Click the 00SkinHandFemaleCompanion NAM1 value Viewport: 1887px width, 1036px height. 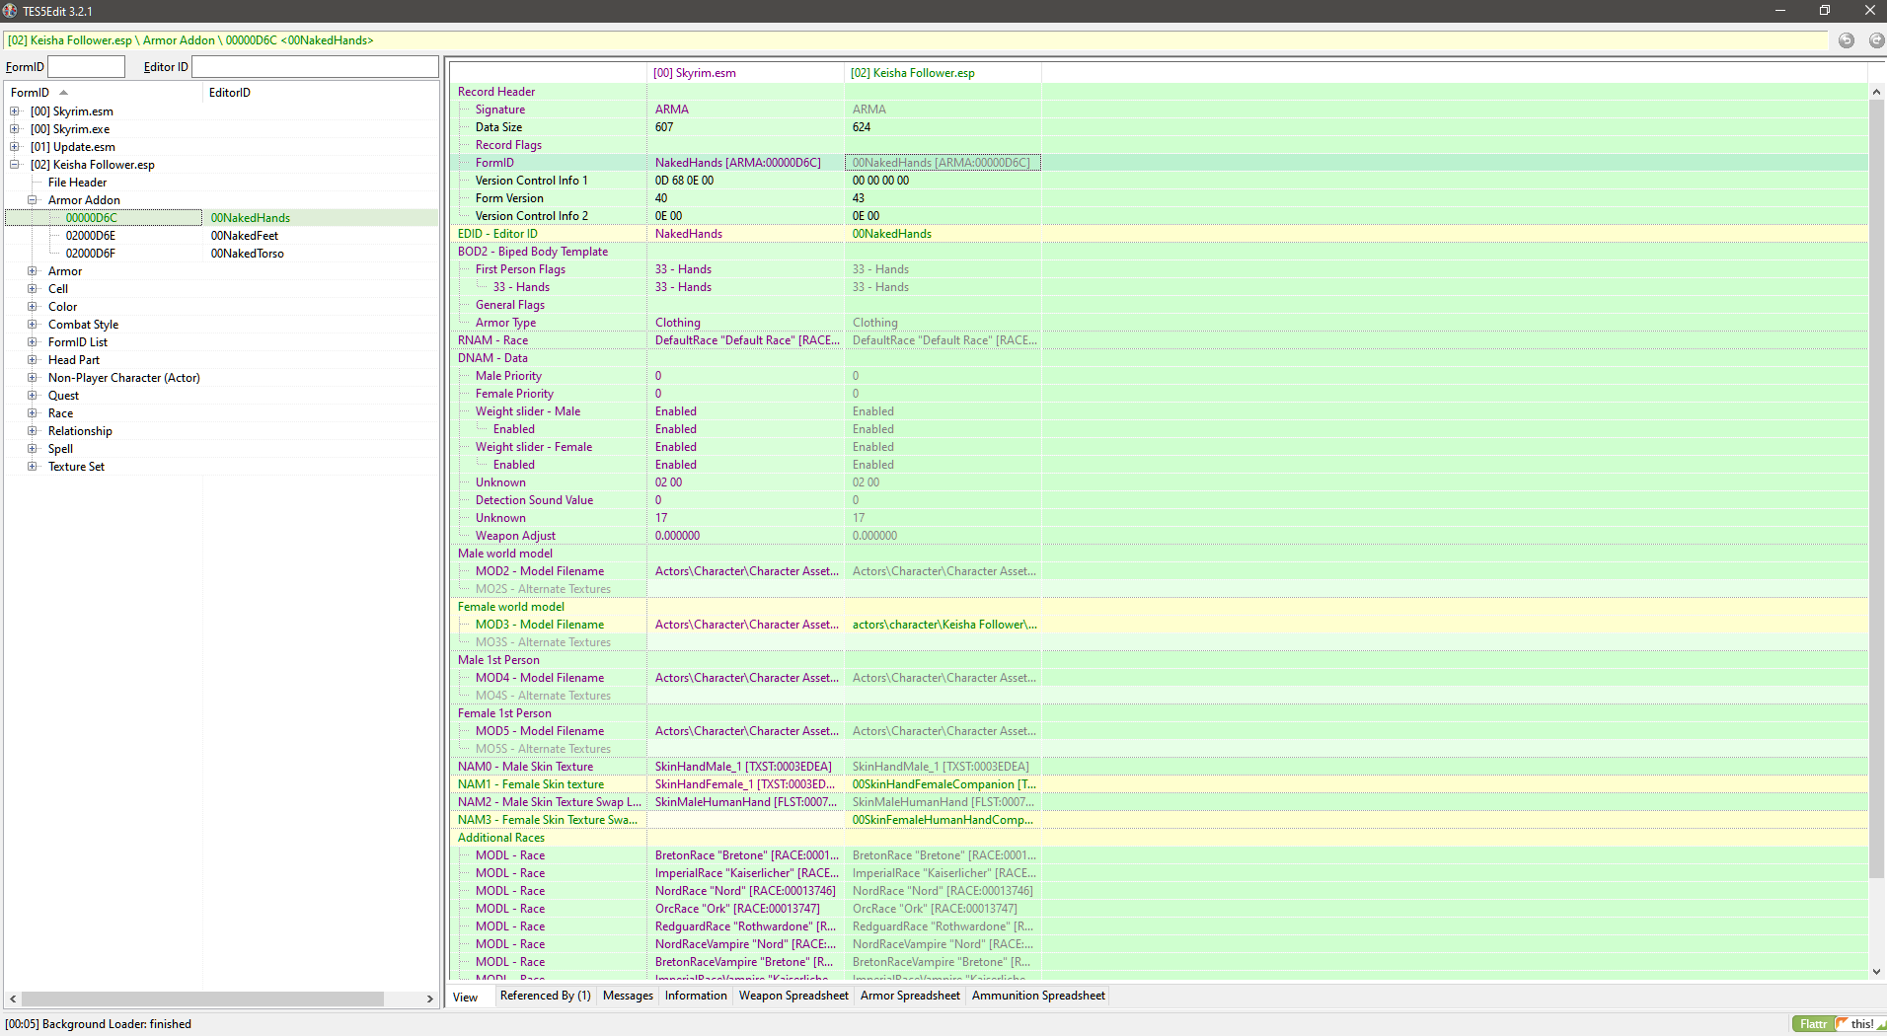tap(944, 784)
